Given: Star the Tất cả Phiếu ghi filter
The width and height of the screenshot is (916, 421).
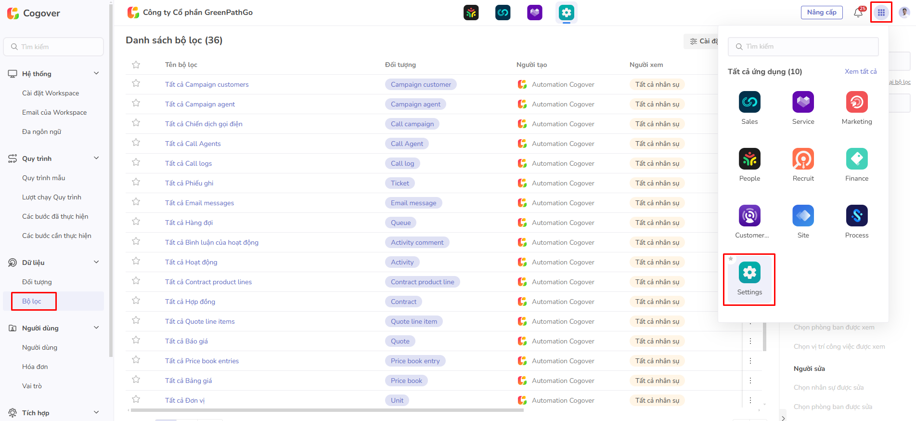Looking at the screenshot, I should coord(136,182).
